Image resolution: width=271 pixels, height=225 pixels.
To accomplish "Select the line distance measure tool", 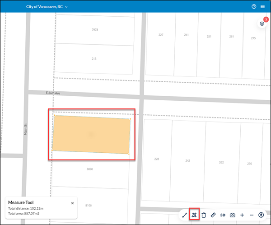I will 185,215.
